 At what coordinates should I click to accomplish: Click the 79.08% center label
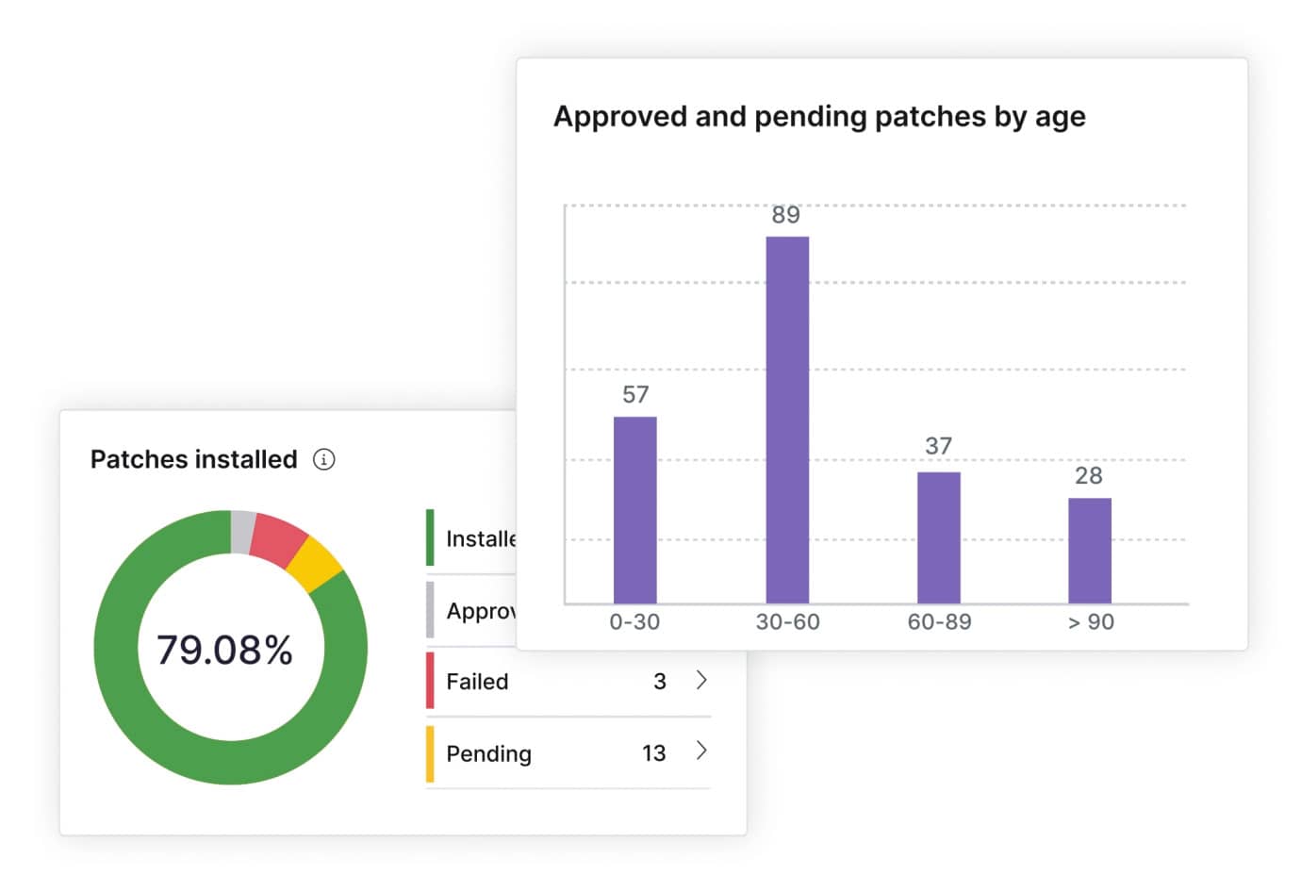pyautogui.click(x=224, y=650)
